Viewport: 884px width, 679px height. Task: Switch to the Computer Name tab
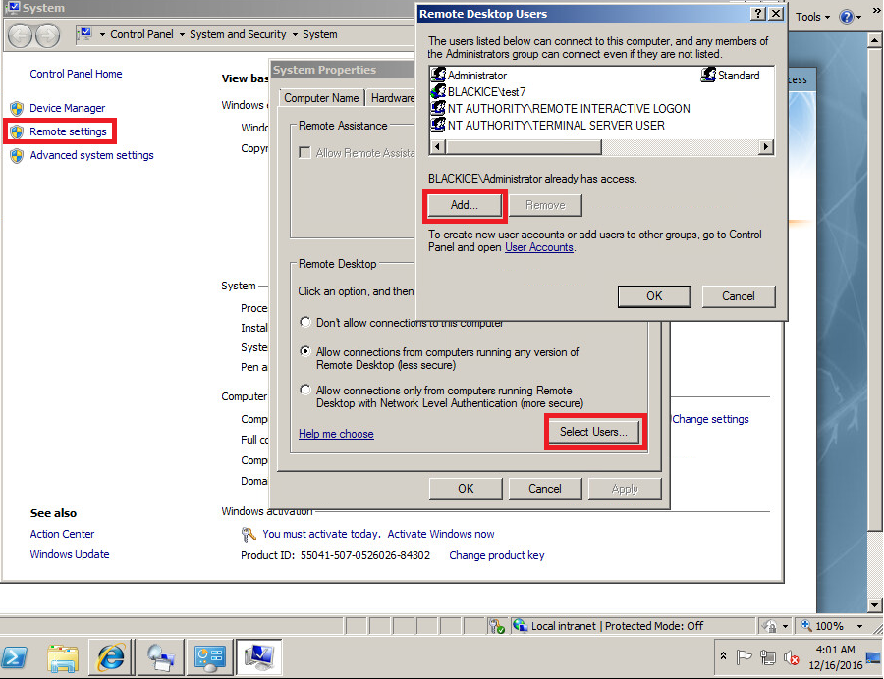pos(320,98)
